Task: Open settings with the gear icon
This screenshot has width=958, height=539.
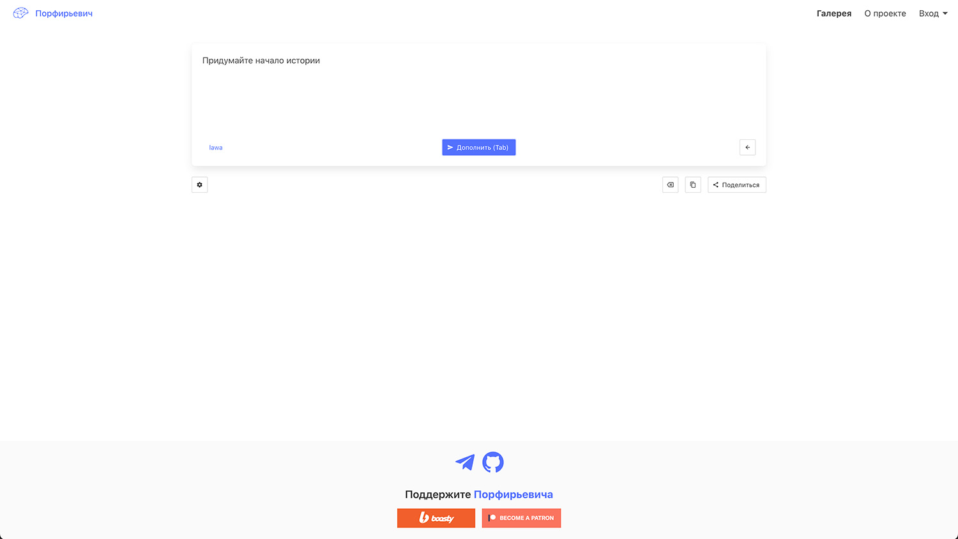Action: (199, 185)
